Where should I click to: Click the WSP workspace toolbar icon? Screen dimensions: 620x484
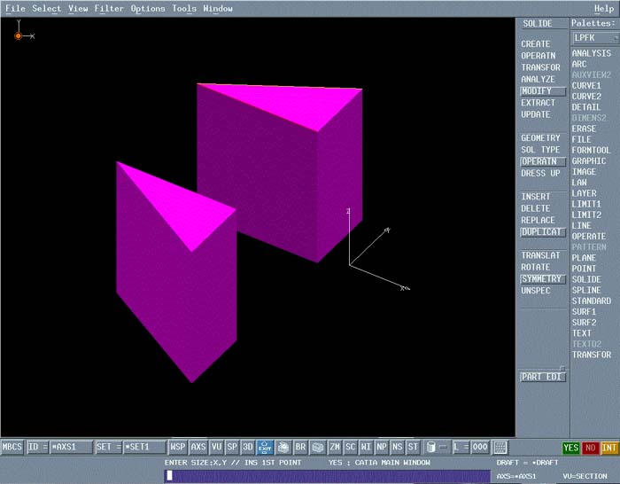click(x=178, y=448)
